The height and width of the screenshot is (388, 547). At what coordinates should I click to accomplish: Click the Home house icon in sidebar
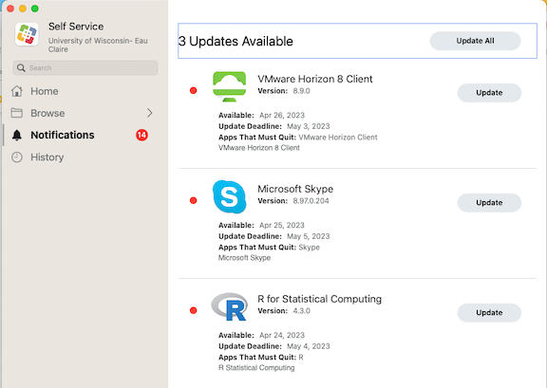point(17,91)
